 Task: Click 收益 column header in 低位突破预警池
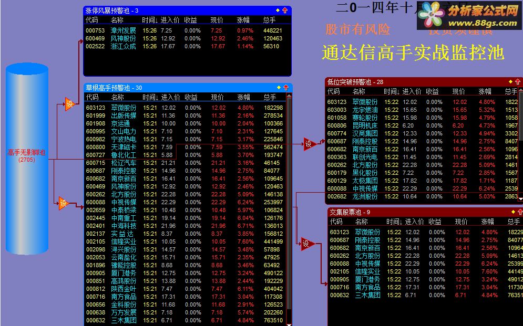click(432, 91)
